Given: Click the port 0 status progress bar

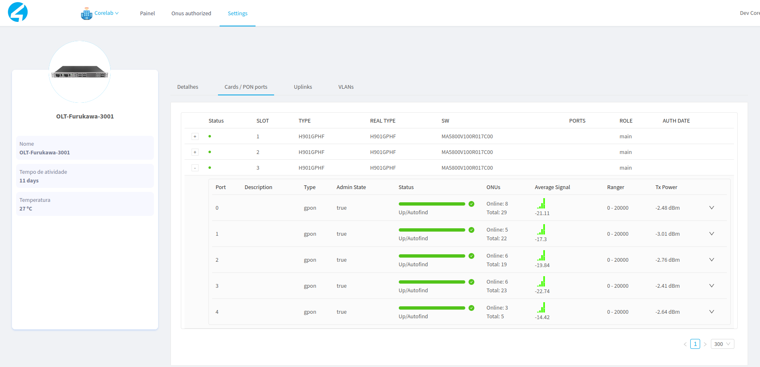Looking at the screenshot, I should tap(431, 204).
